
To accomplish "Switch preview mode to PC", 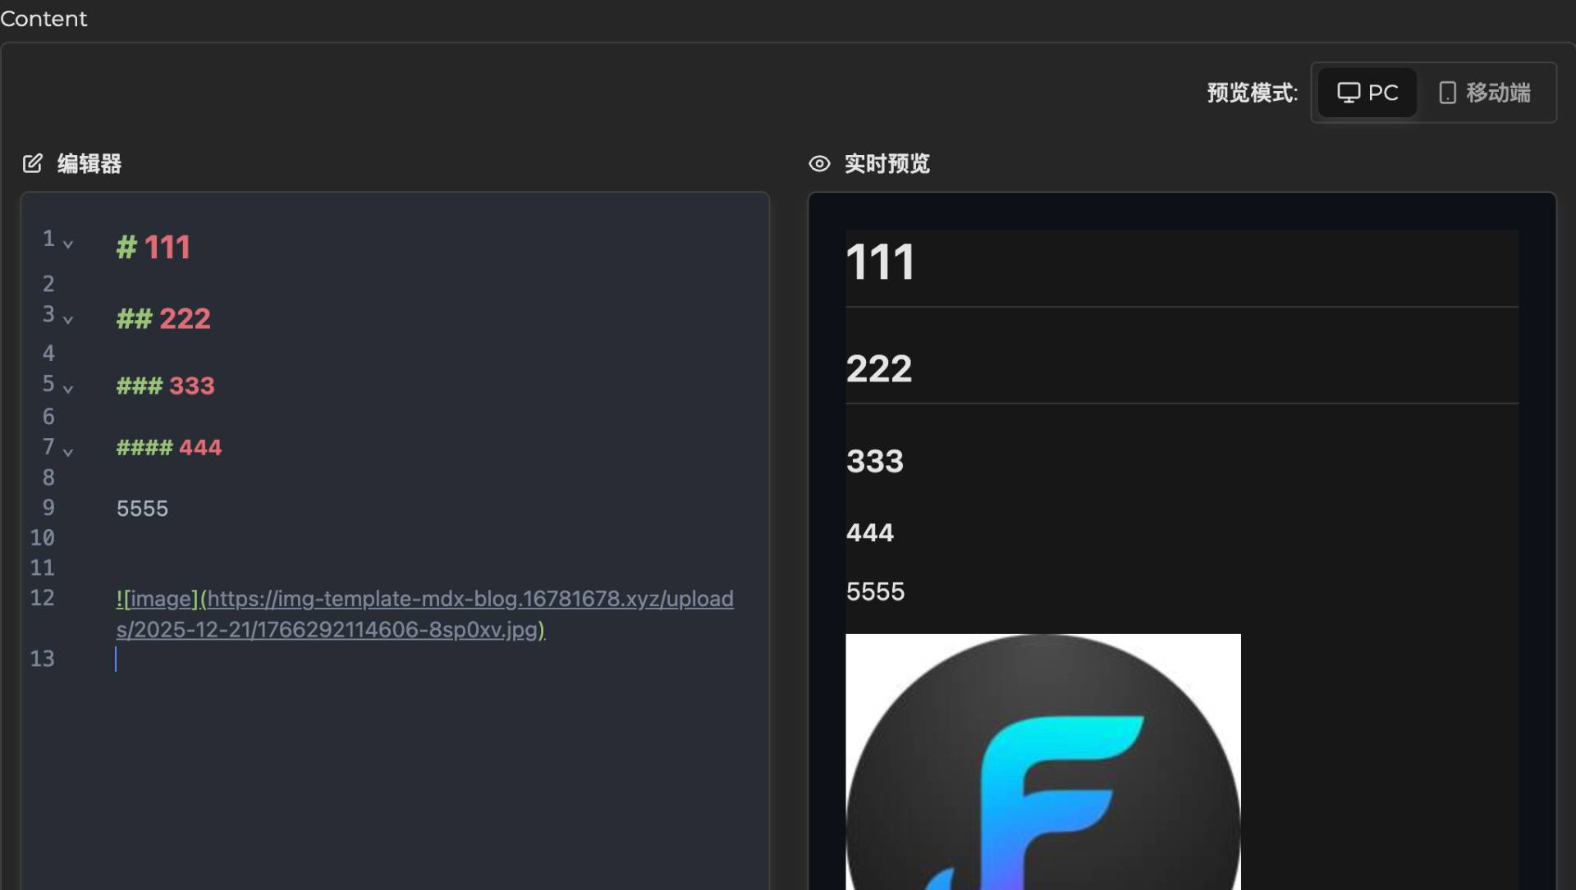I will (x=1368, y=93).
